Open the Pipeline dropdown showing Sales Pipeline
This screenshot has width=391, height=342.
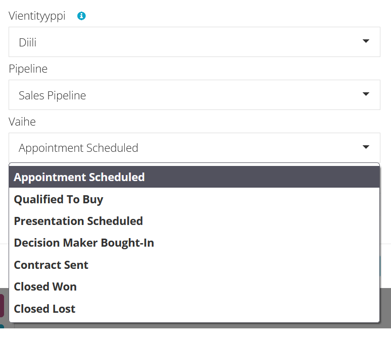coord(194,95)
